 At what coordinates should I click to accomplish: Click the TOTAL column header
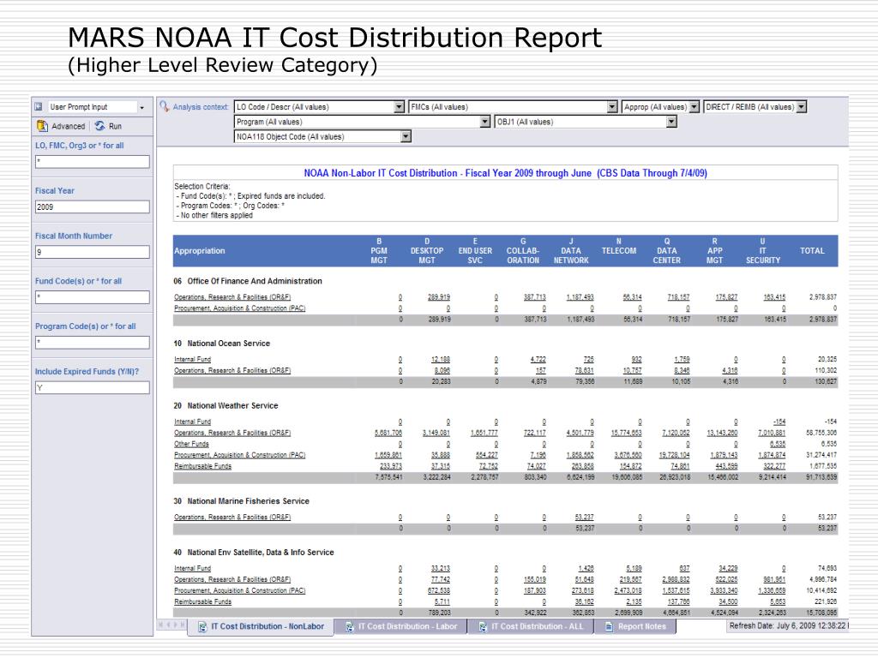[x=812, y=251]
